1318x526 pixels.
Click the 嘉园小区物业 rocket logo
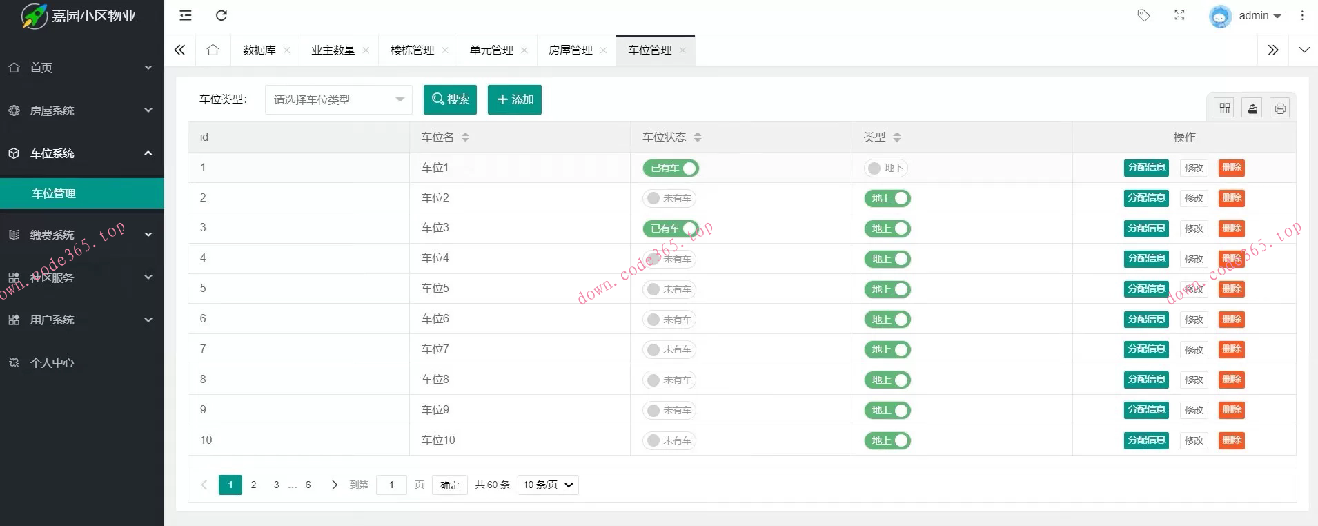[x=34, y=16]
